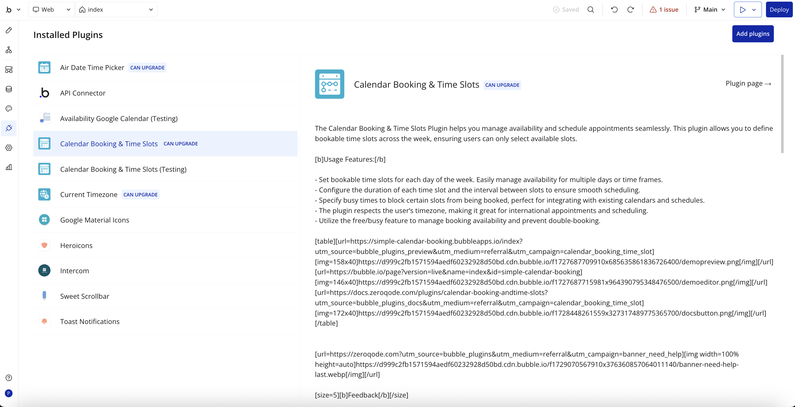795x407 pixels.
Task: Click the plugin description scrollbar
Action: [782, 104]
